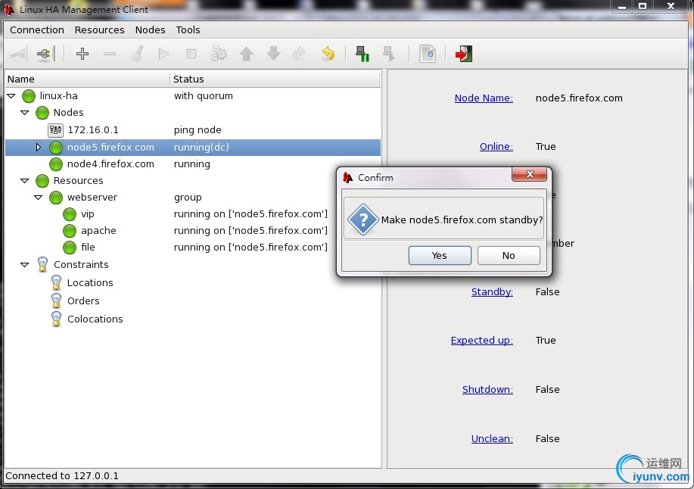Click the lightbulb icon beside Orders
Image resolution: width=694 pixels, height=489 pixels.
pos(56,301)
